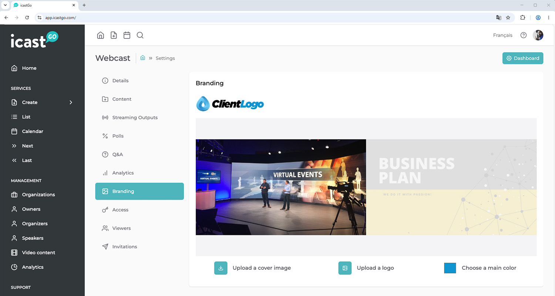Click the home icon in top toolbar
This screenshot has width=555, height=296.
coord(100,35)
